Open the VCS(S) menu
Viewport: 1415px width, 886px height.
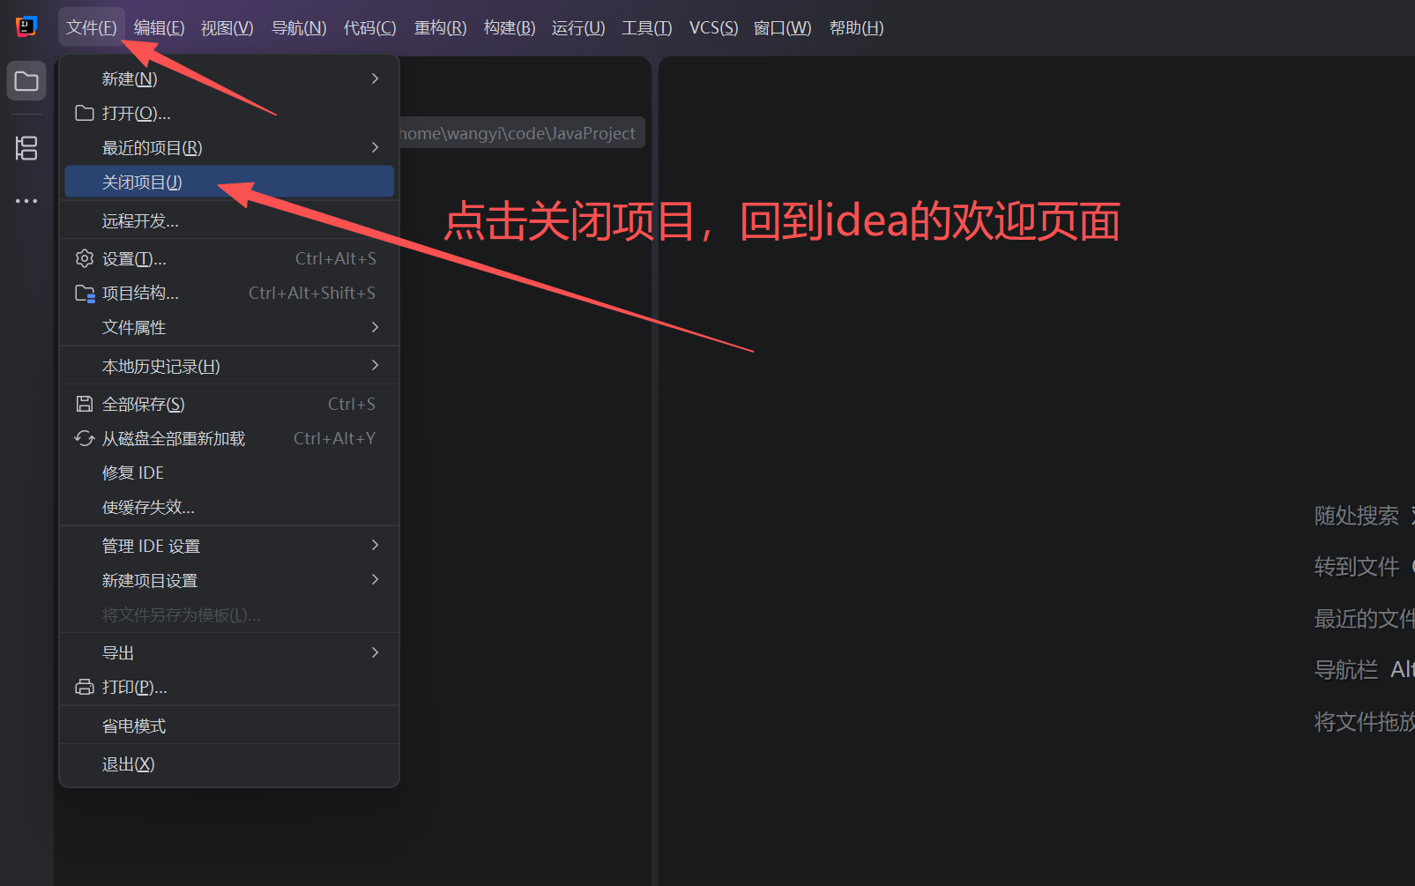712,27
